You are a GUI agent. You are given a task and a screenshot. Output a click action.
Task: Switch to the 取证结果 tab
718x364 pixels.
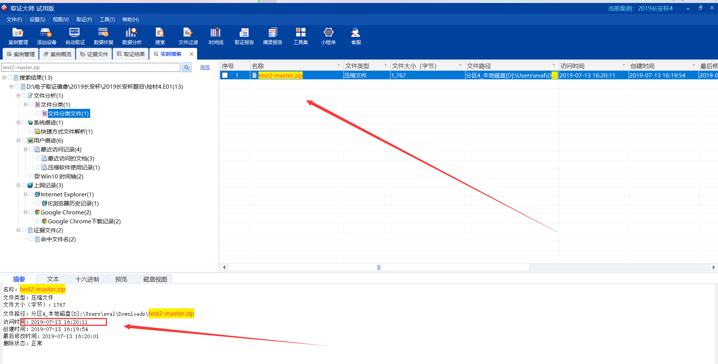pyautogui.click(x=131, y=54)
